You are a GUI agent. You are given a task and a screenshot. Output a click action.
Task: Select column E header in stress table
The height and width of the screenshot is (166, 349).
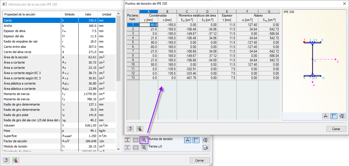tap(227, 12)
